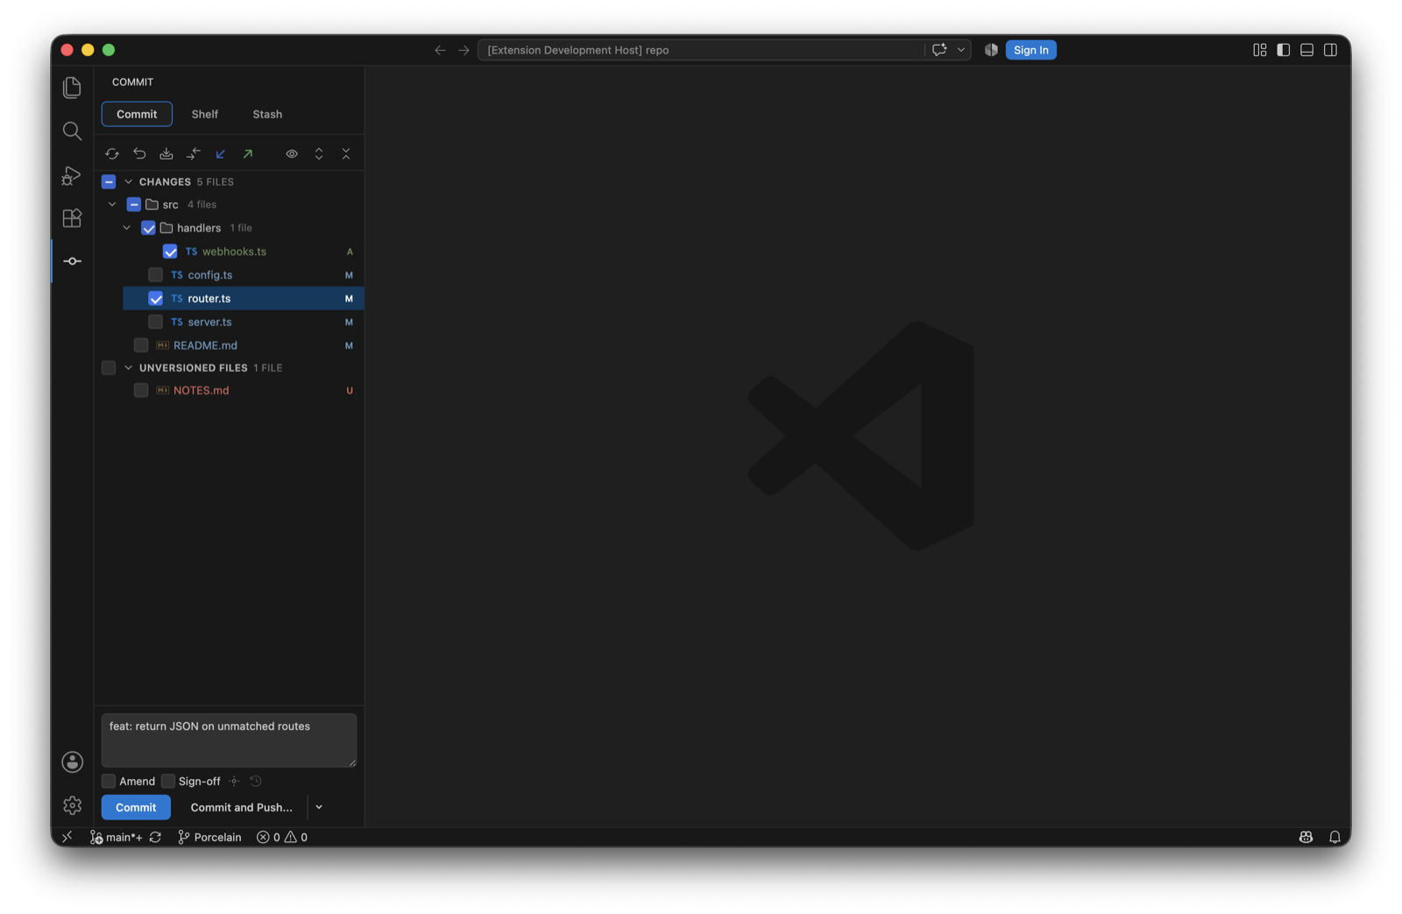Click the commit message text box

coord(229,740)
